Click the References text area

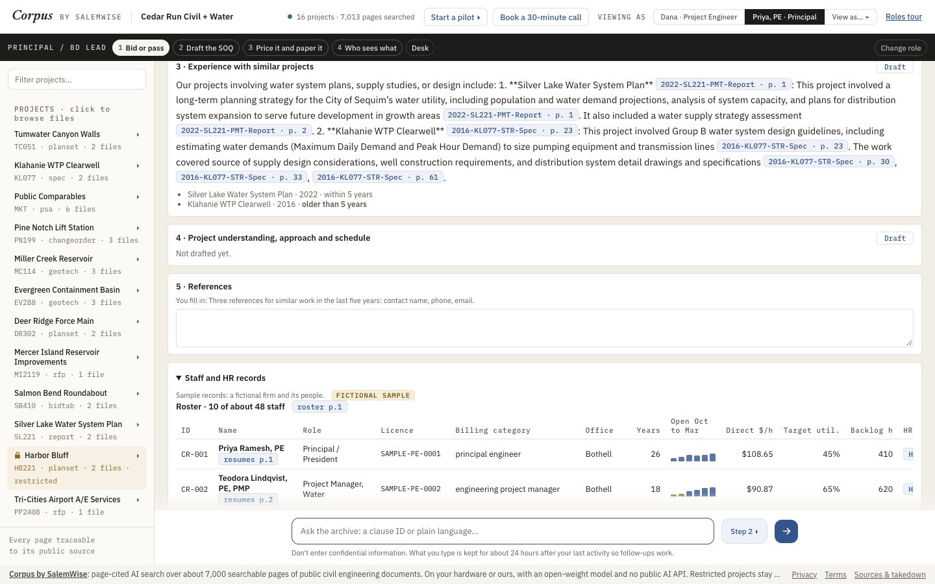click(x=544, y=328)
